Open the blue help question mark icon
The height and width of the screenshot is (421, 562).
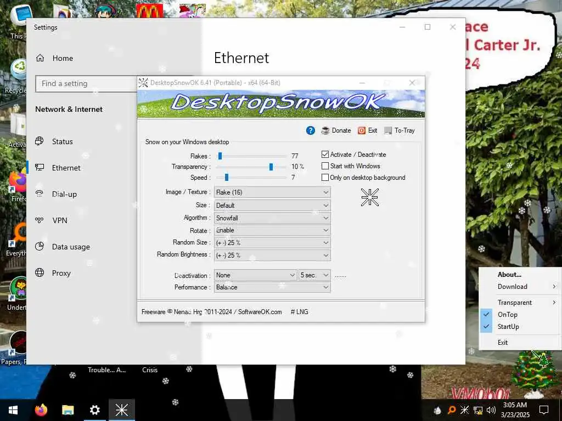[311, 130]
